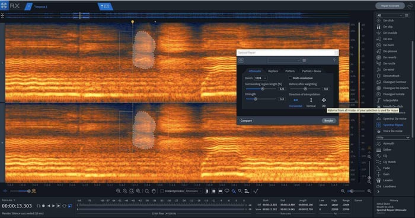Click Play in the transport controls

[x=53, y=206]
